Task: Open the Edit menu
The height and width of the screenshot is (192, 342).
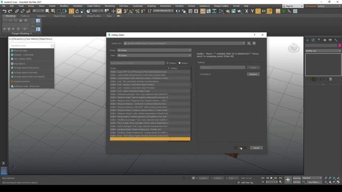Action: [12, 6]
